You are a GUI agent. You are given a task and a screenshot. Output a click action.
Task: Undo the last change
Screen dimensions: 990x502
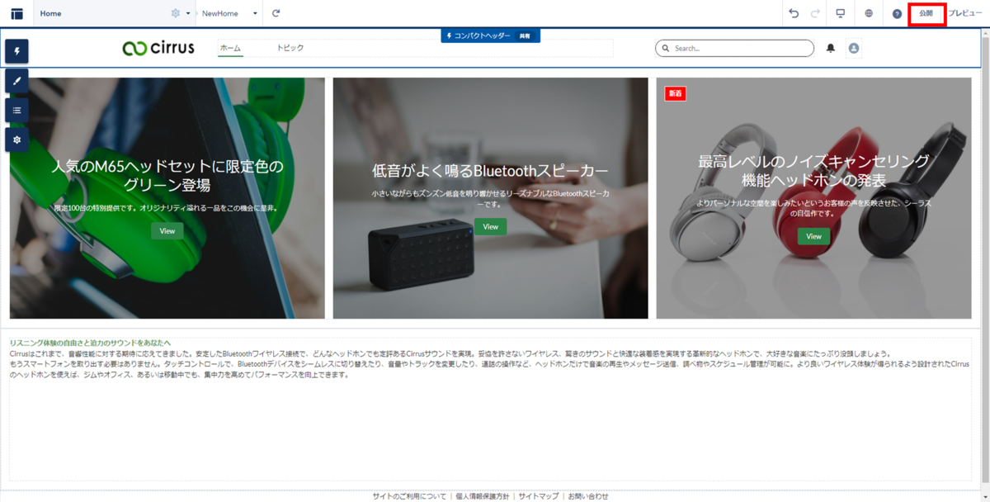(x=794, y=13)
